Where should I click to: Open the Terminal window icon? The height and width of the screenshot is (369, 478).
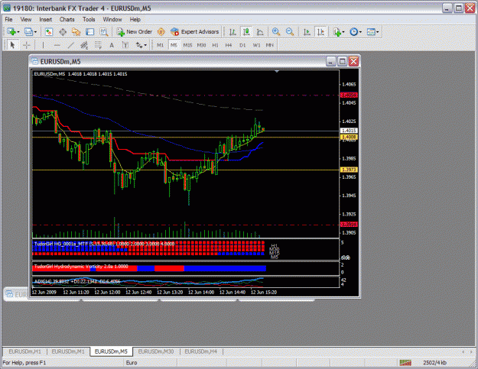[89, 31]
